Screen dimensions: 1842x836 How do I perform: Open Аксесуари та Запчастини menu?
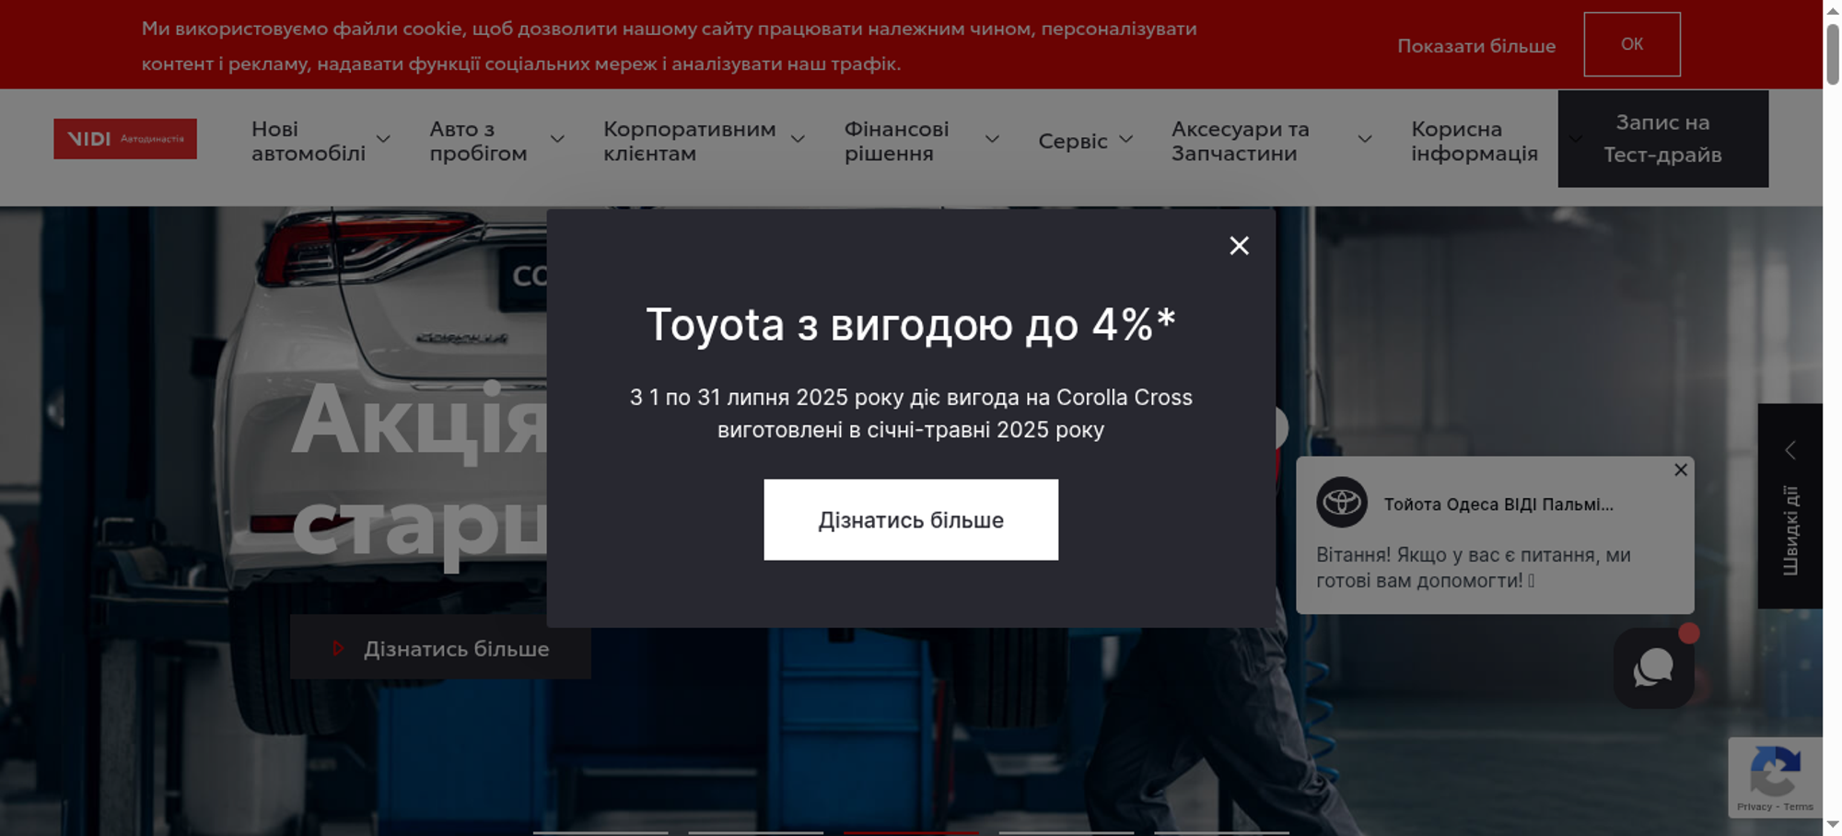[1240, 141]
